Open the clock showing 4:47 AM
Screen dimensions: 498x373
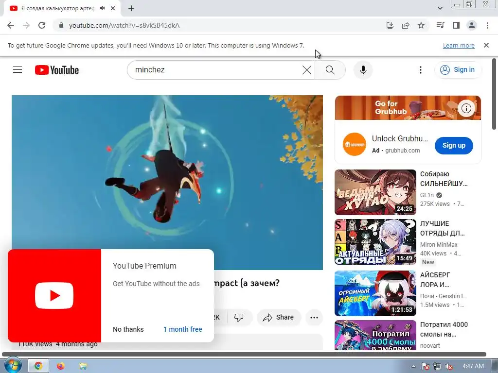coord(473,366)
